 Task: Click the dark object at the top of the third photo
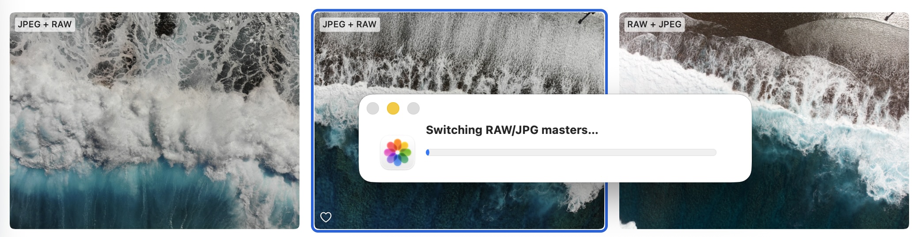(x=890, y=17)
